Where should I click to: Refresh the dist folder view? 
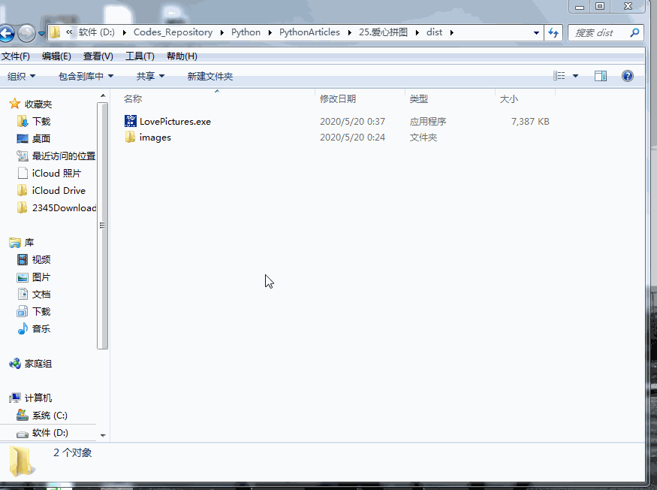pyautogui.click(x=553, y=33)
